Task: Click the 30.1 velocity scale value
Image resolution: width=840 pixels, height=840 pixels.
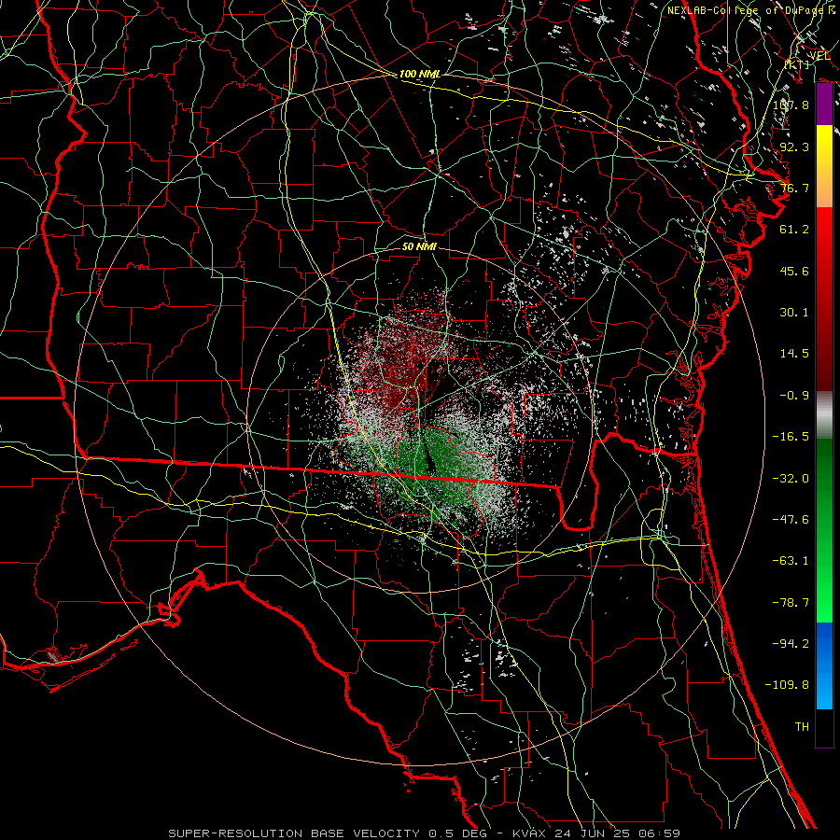Action: click(794, 313)
